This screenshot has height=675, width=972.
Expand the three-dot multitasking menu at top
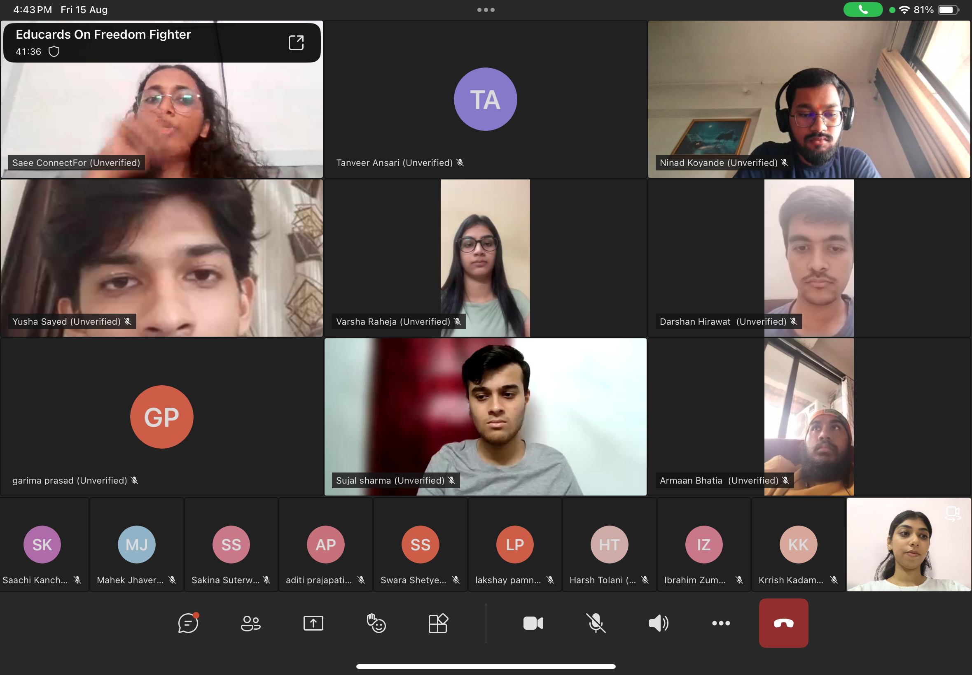tap(486, 10)
